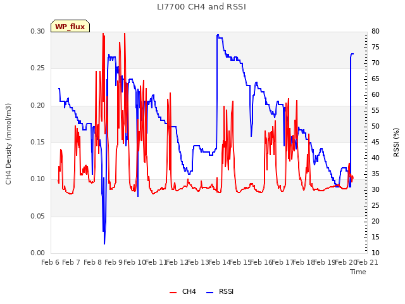Click the 80 right axis value
The image size is (405, 304).
tap(375, 31)
